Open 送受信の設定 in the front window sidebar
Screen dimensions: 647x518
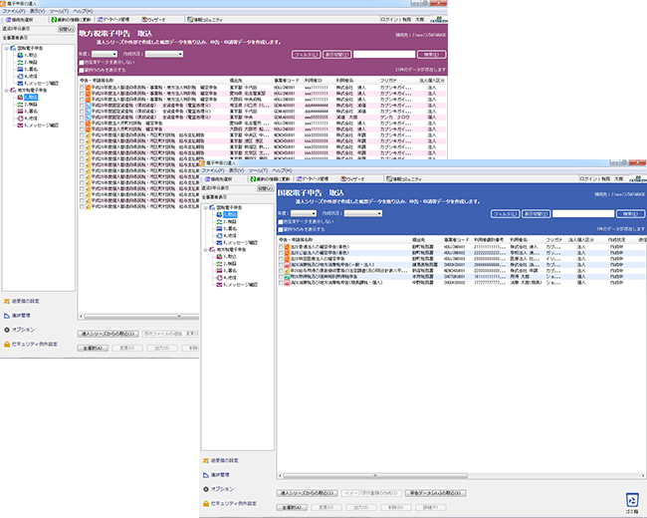(x=221, y=460)
